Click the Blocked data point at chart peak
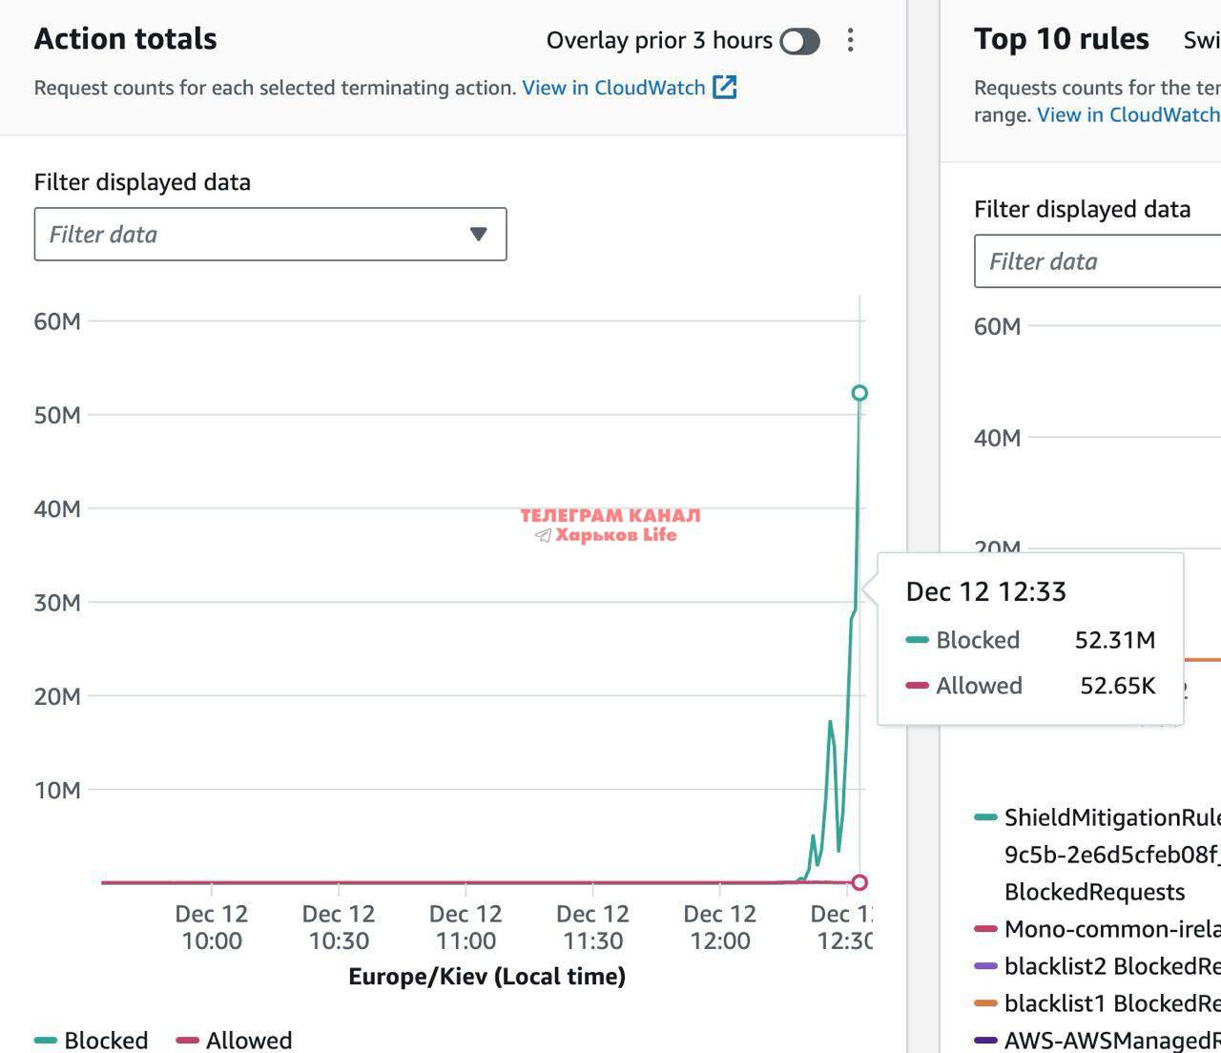This screenshot has height=1053, width=1221. pyautogui.click(x=859, y=393)
